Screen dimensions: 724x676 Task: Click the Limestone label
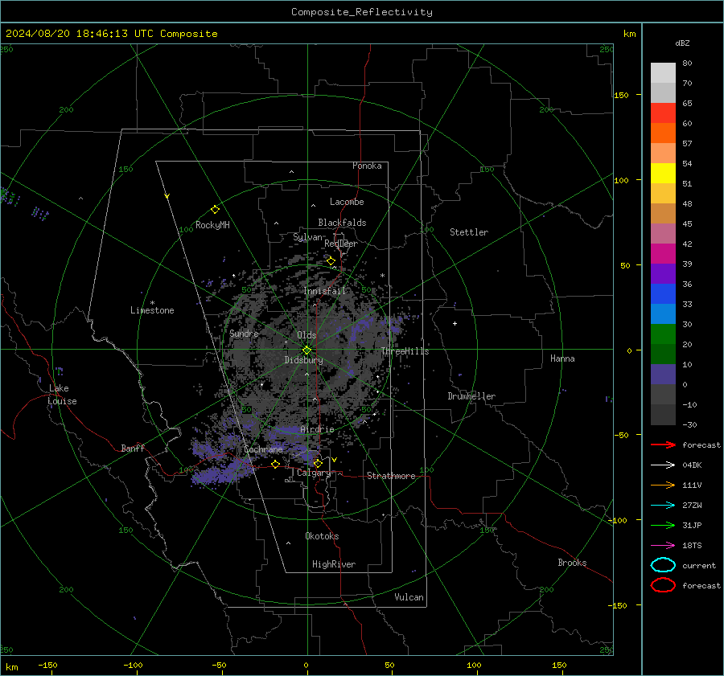click(x=152, y=310)
